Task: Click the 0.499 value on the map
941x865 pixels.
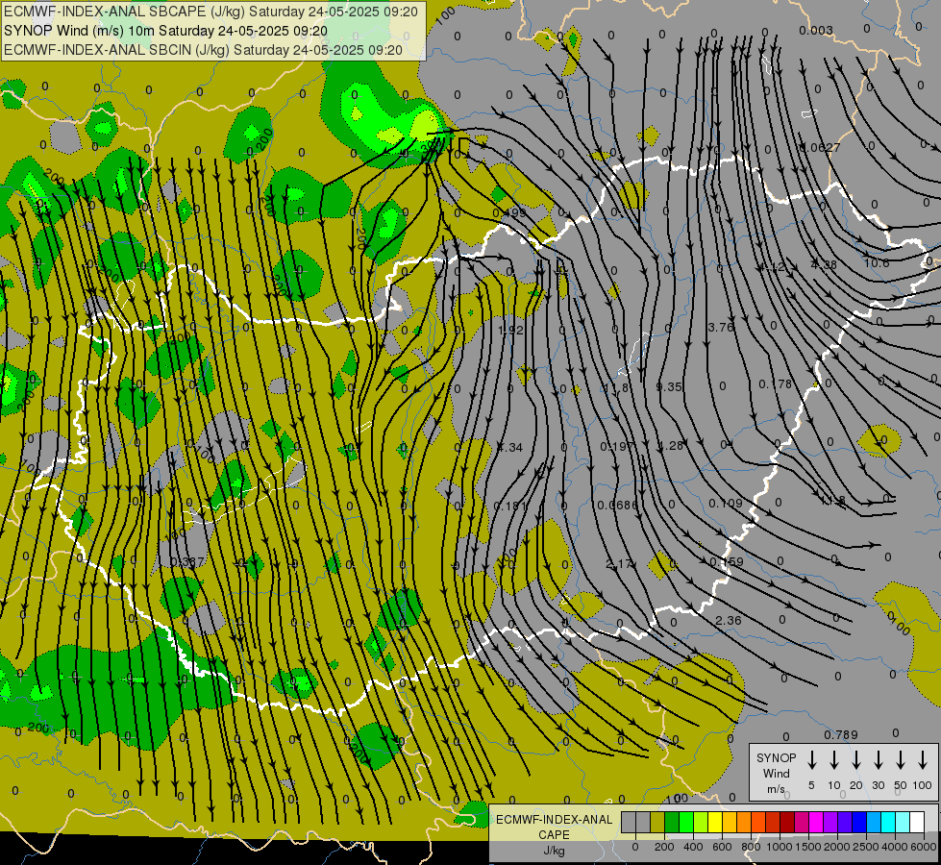Action: [x=508, y=212]
